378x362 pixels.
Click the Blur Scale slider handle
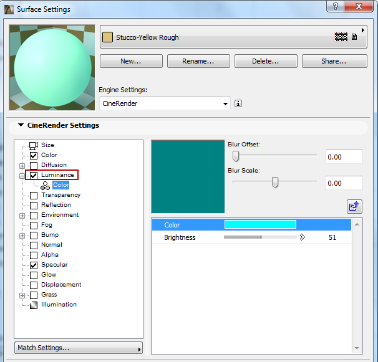pyautogui.click(x=275, y=183)
